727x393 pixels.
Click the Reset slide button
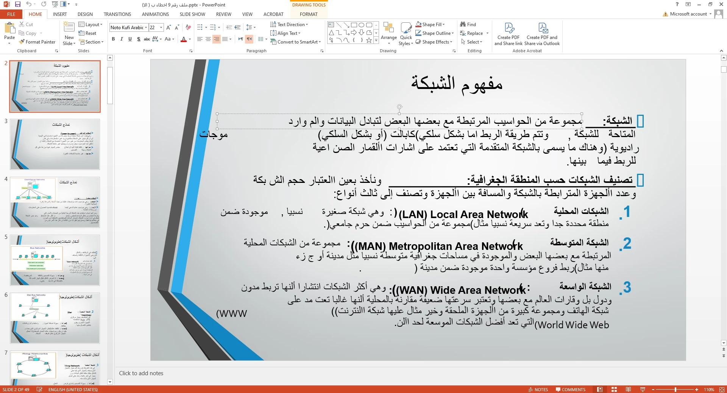point(87,33)
